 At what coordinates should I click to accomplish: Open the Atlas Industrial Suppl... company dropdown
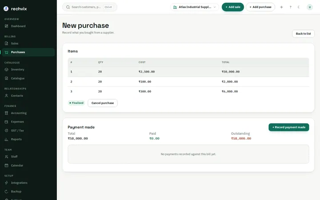click(195, 7)
